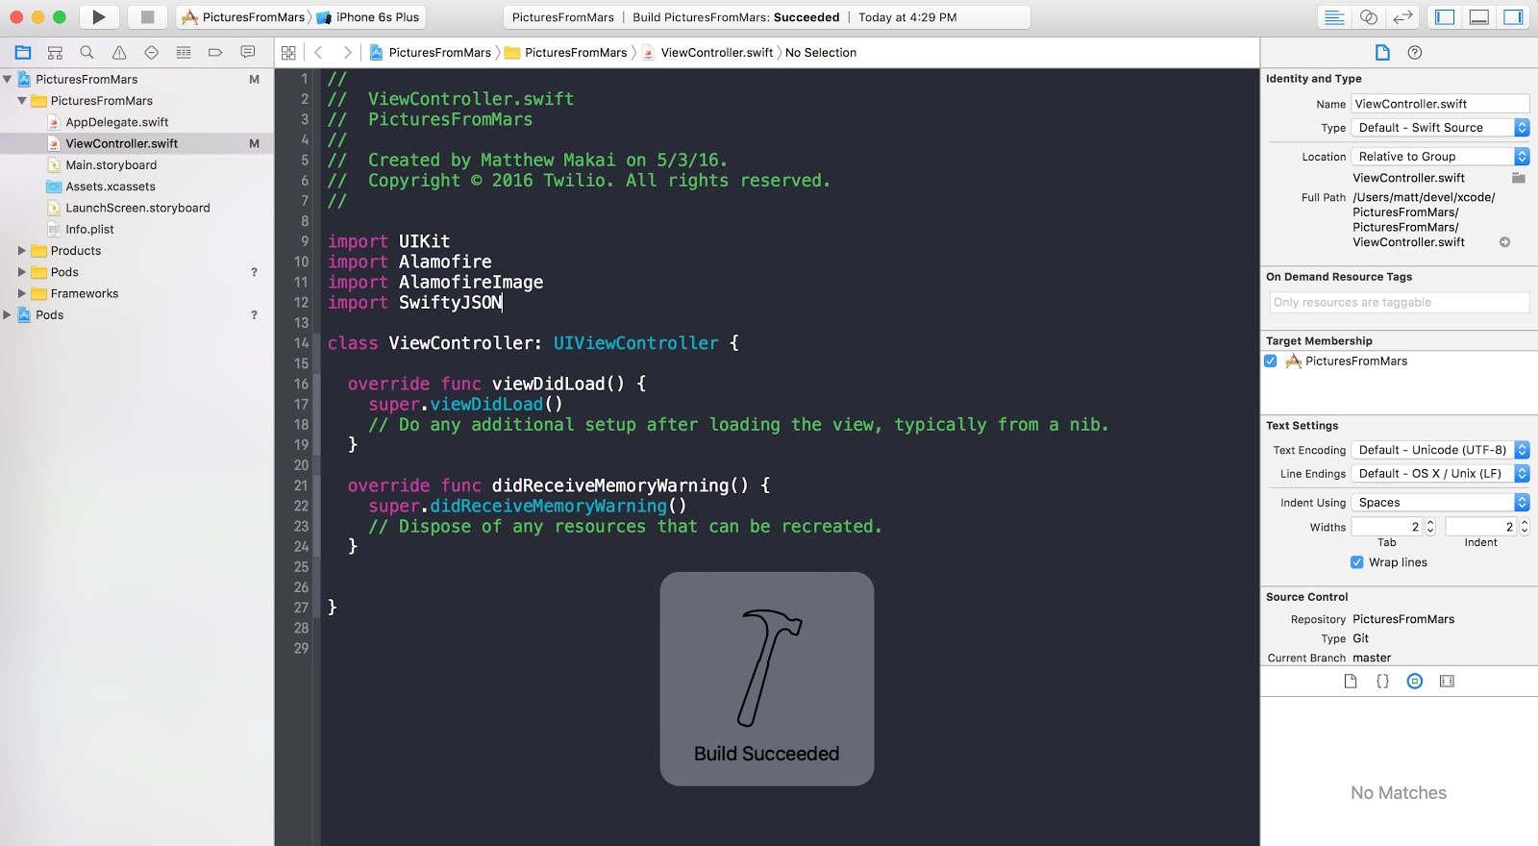Show the Object library
The width and height of the screenshot is (1538, 846).
1415,682
